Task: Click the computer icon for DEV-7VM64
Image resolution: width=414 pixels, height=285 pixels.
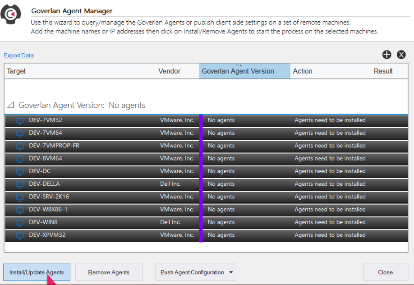Action: click(19, 134)
